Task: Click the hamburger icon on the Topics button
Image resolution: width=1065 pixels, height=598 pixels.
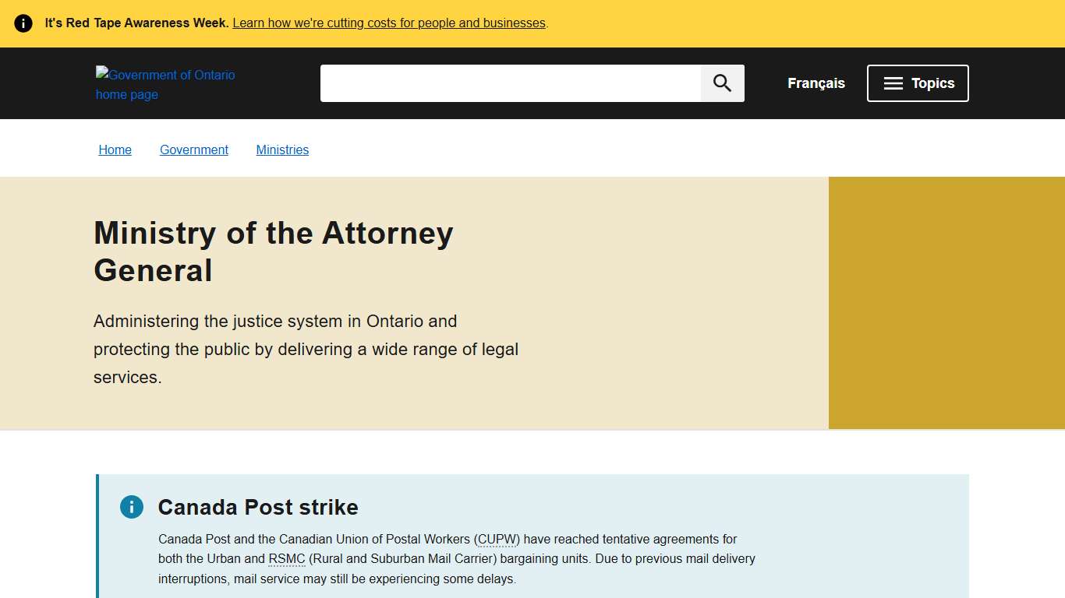Action: (893, 83)
